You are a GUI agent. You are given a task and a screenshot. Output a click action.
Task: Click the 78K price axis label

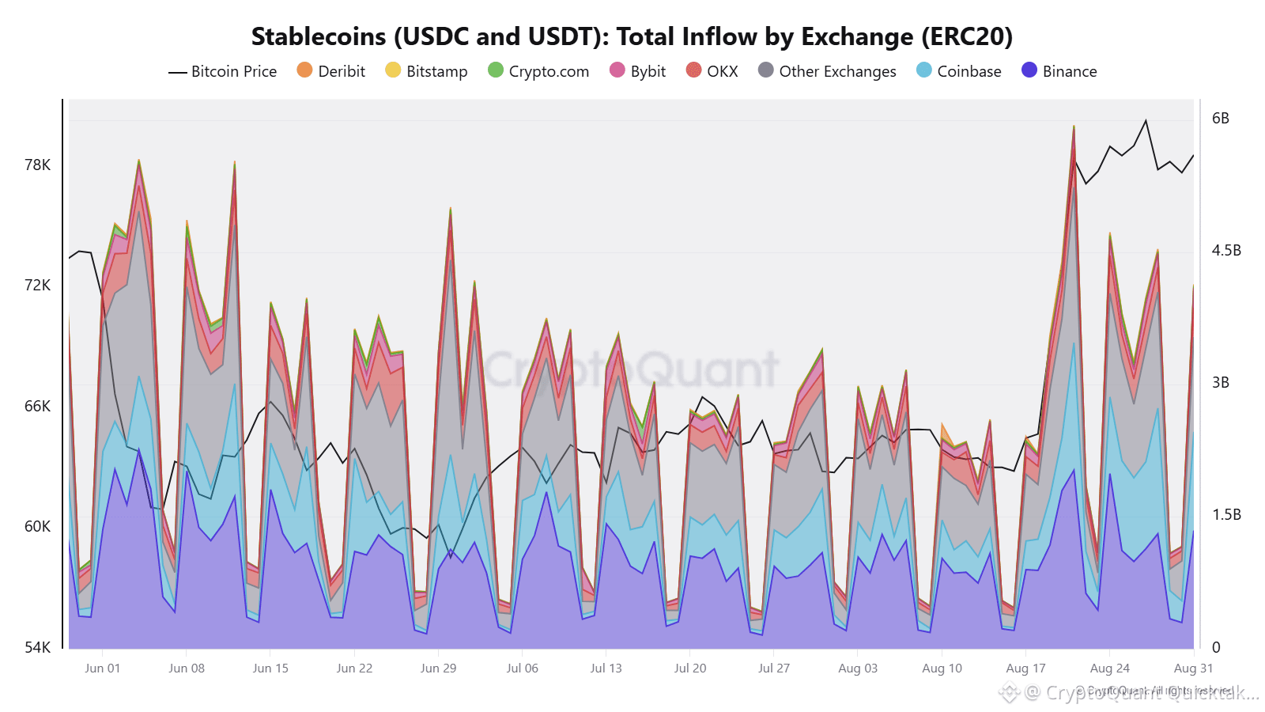[37, 165]
